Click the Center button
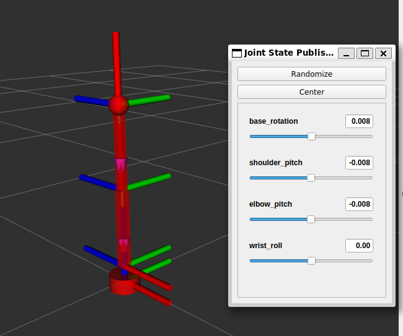The height and width of the screenshot is (336, 403). 312,92
